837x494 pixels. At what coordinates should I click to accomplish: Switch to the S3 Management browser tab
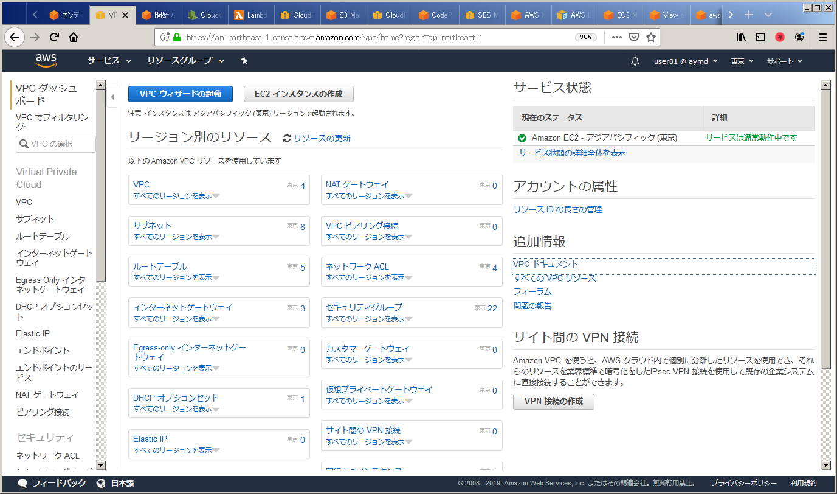click(342, 15)
